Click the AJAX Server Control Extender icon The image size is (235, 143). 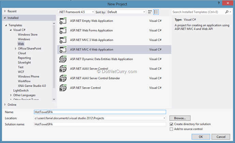pyautogui.click(x=63, y=78)
